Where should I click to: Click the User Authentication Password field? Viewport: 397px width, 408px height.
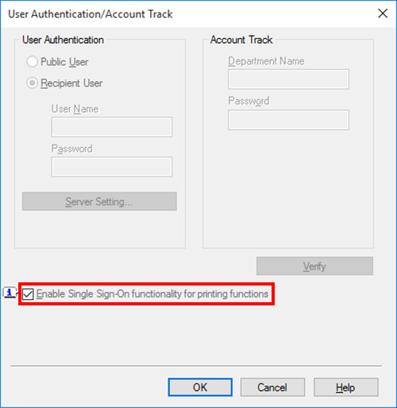coord(112,167)
